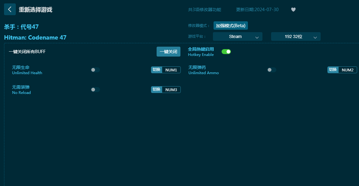
Task: Click the 重新选择游戏 title text
Action: 36,10
